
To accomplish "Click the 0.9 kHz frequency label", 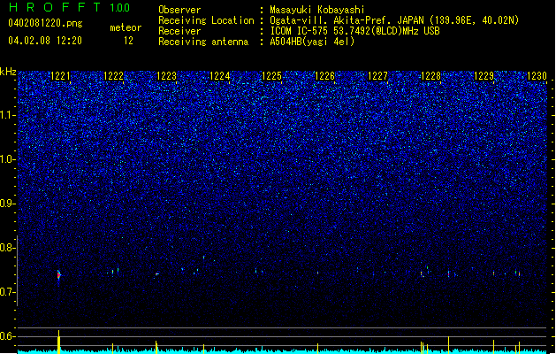I will (x=8, y=204).
